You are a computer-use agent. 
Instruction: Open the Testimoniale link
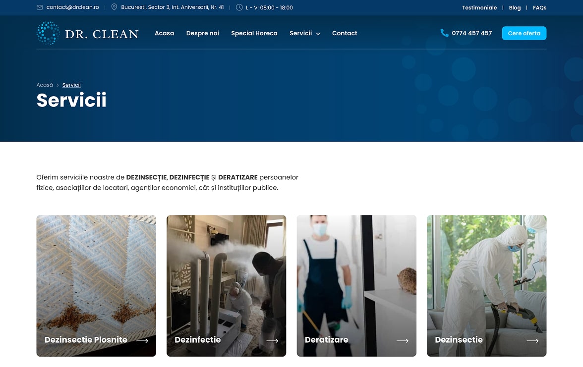pyautogui.click(x=479, y=7)
